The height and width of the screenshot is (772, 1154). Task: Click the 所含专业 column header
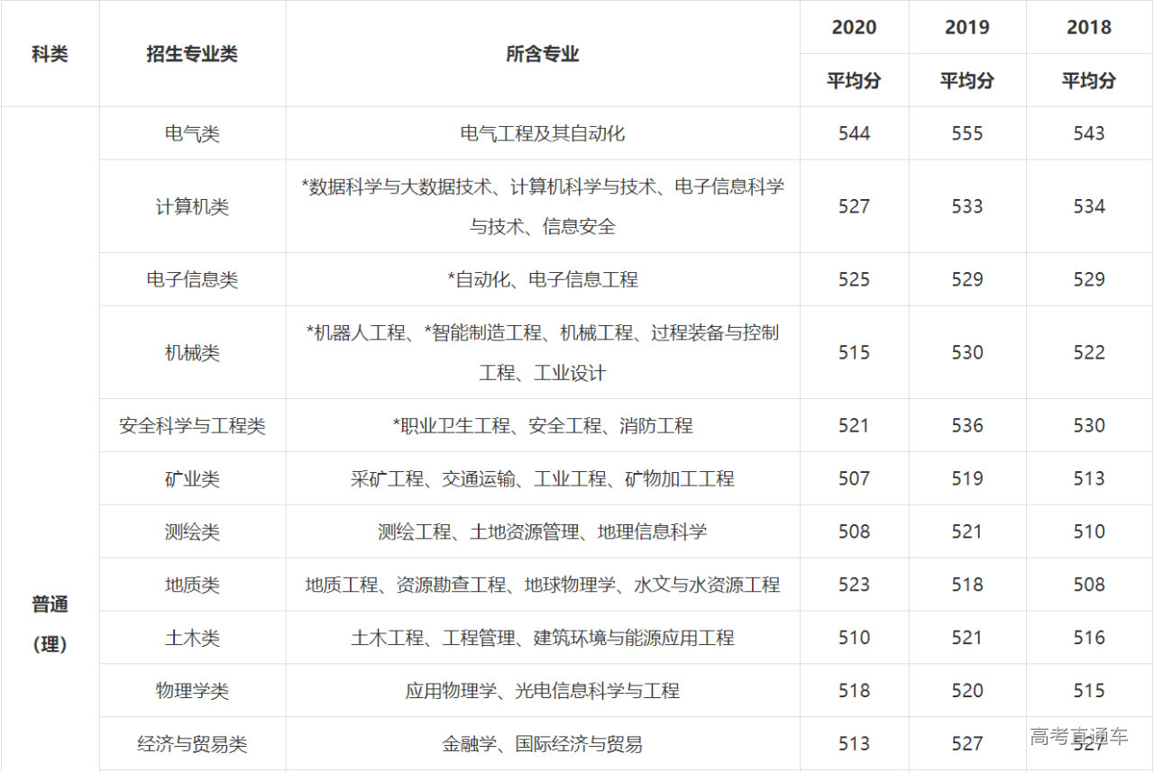tap(542, 54)
